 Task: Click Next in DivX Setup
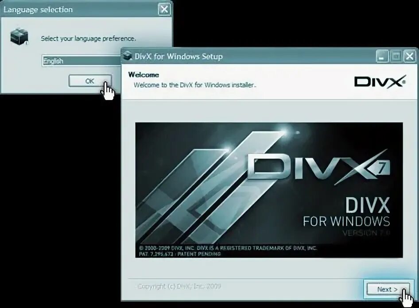pos(388,289)
